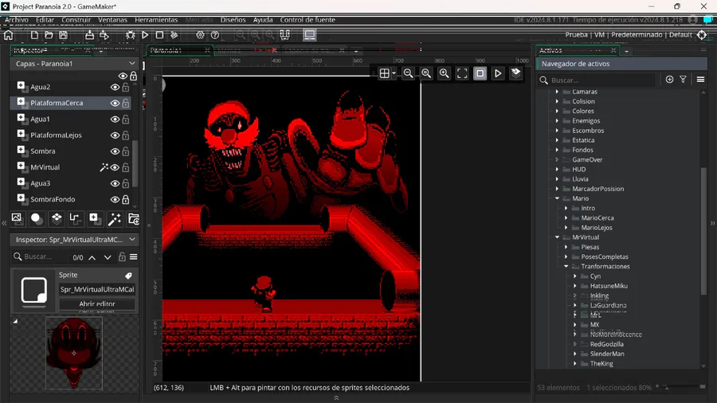Zoom in on the room editor canvas
This screenshot has width=717, height=403.
click(444, 73)
